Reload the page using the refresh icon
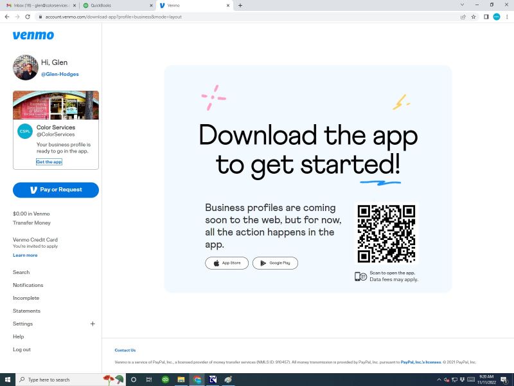Image resolution: width=514 pixels, height=386 pixels. (28, 17)
